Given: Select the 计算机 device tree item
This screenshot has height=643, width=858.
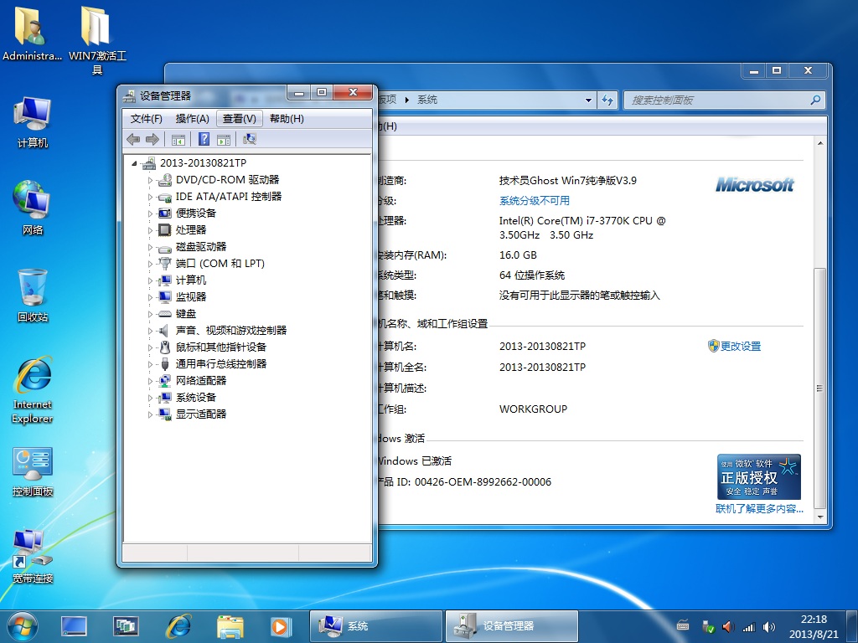Looking at the screenshot, I should pos(191,280).
